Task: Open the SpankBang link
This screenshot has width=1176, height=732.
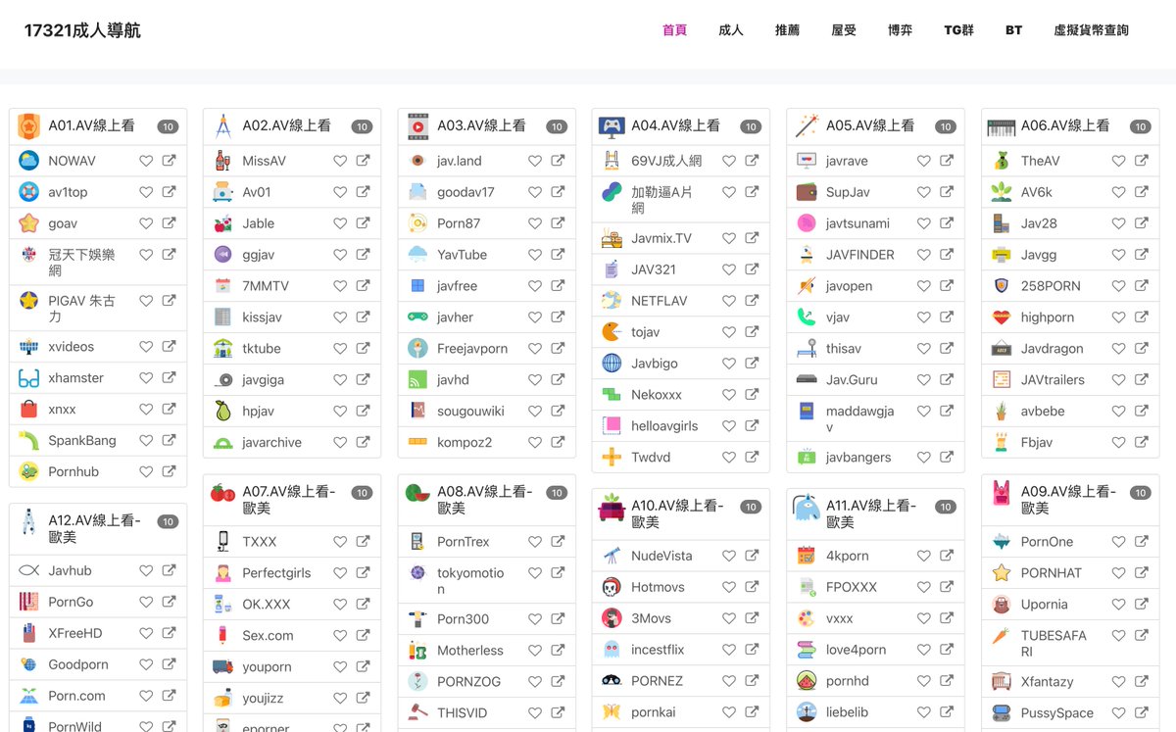Action: (x=82, y=441)
